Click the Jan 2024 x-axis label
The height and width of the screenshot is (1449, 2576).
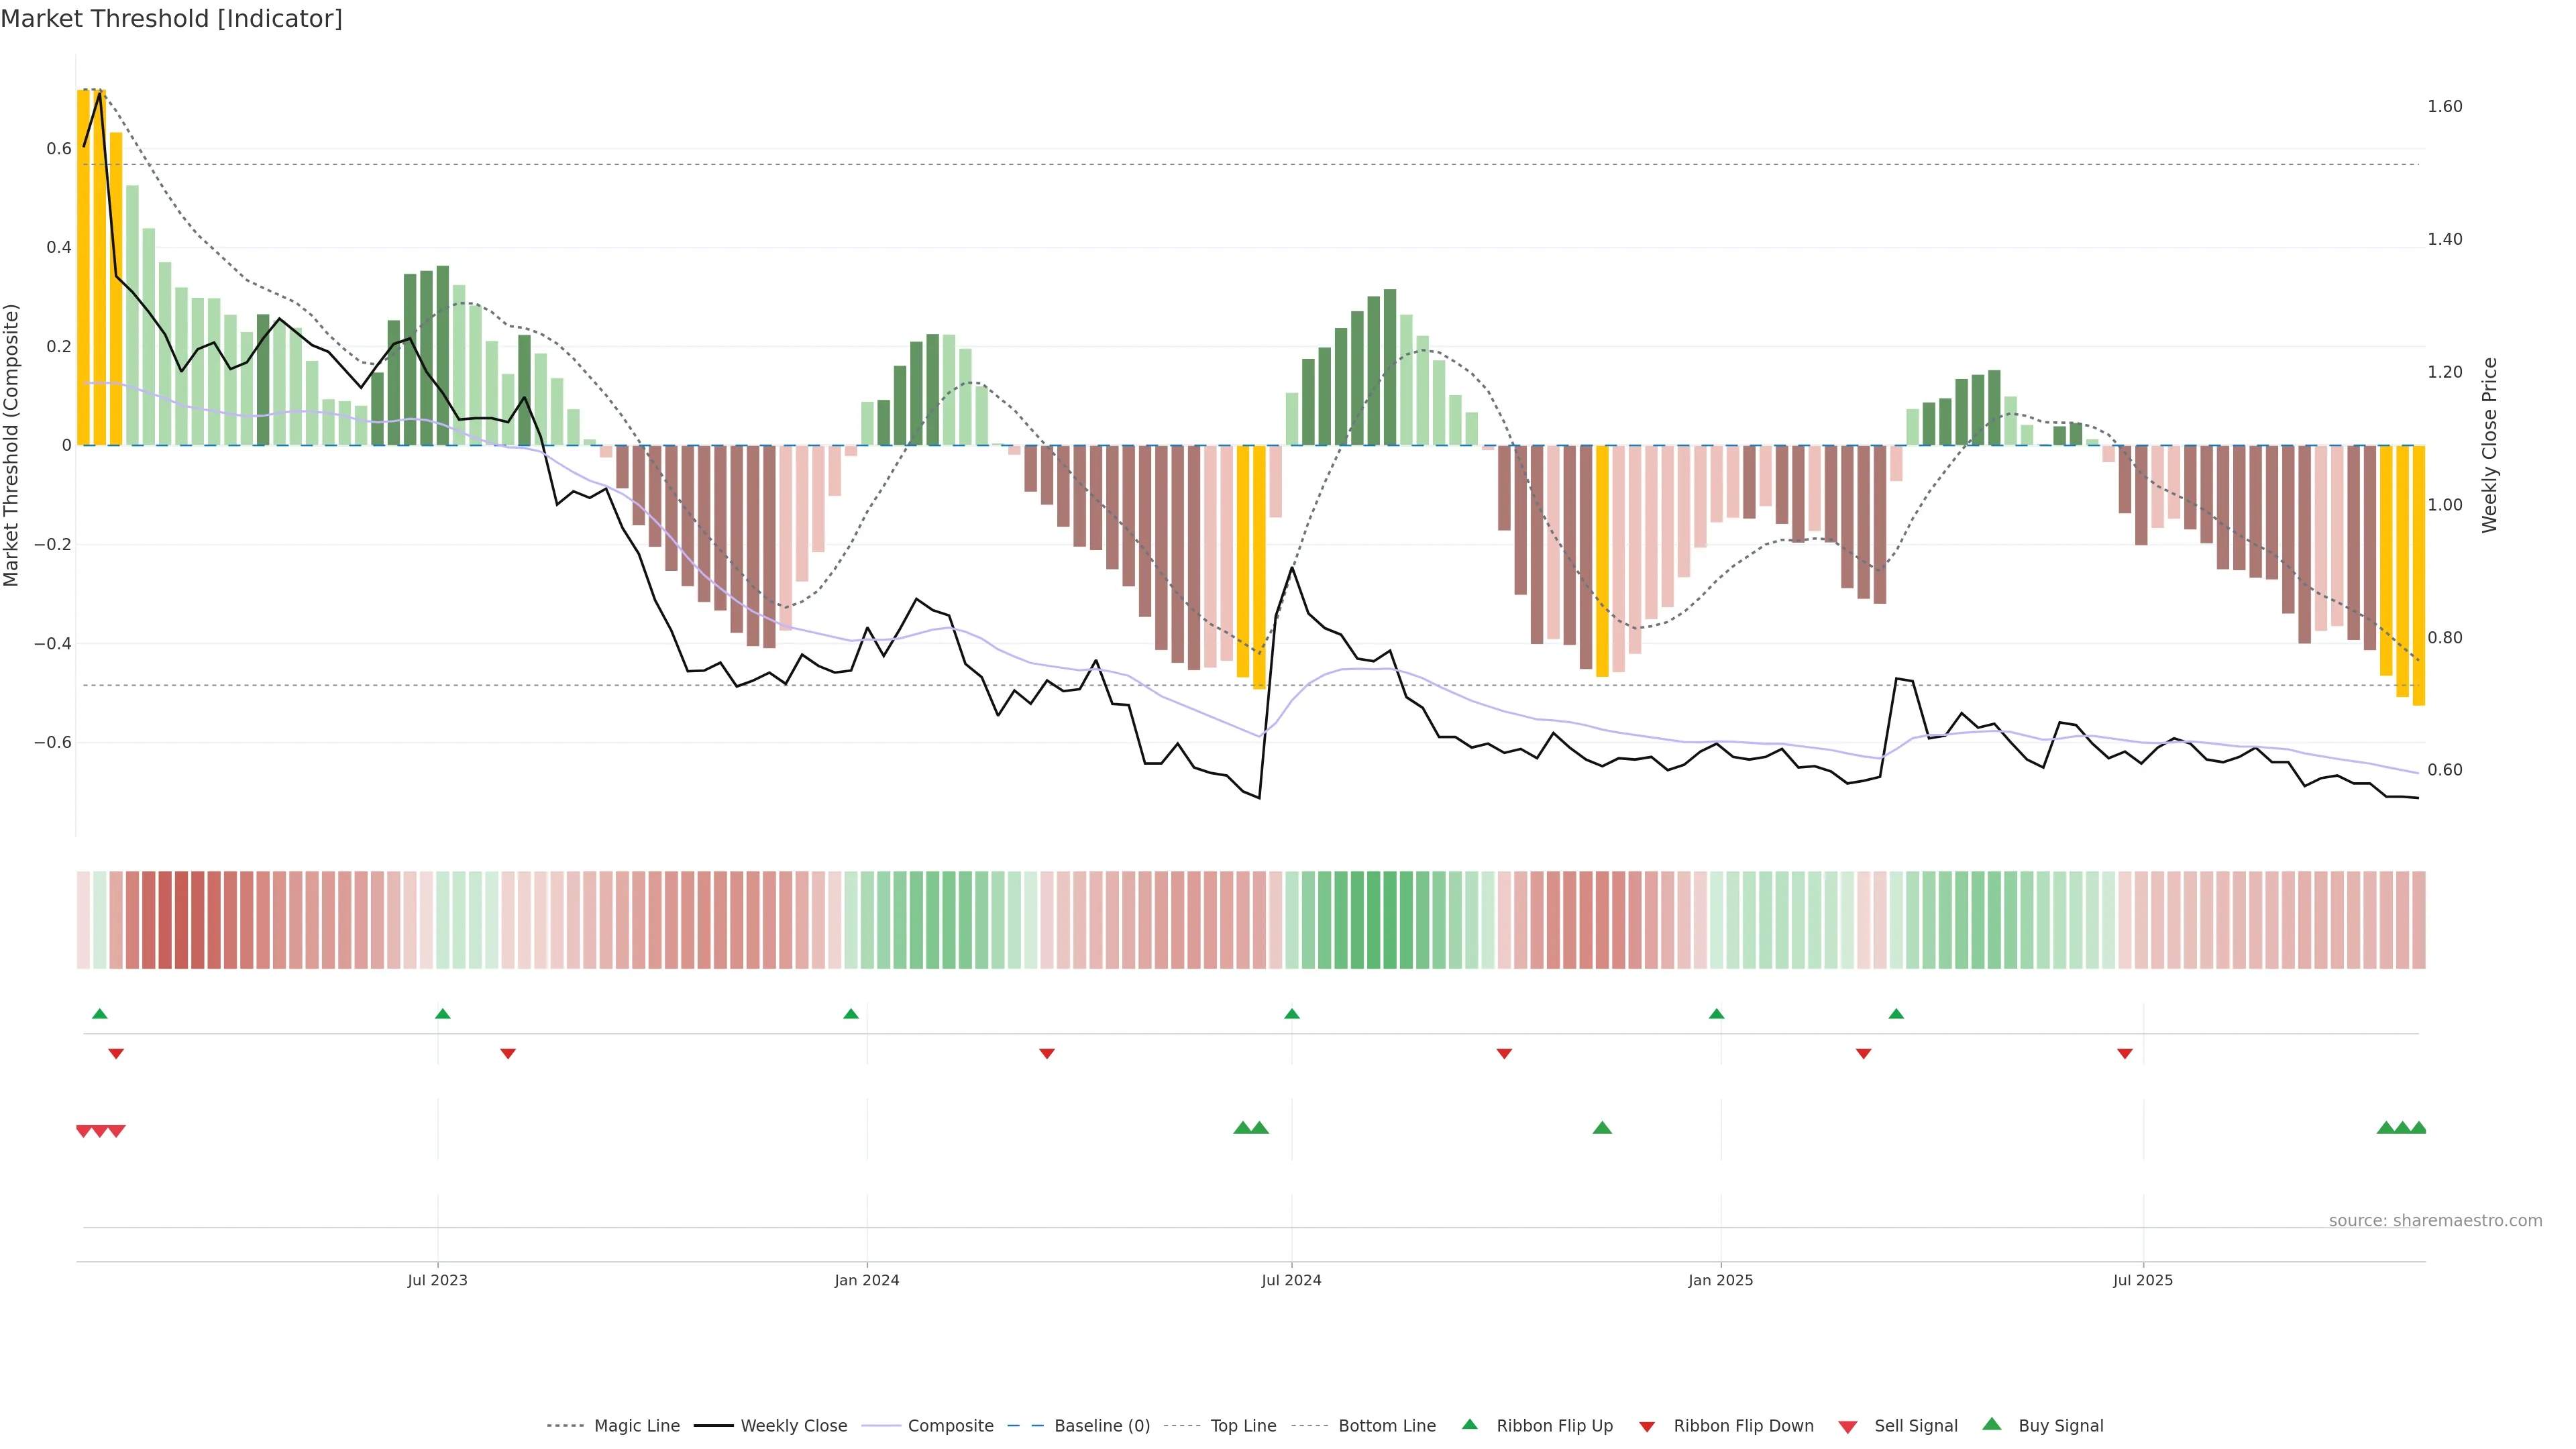point(866,1280)
